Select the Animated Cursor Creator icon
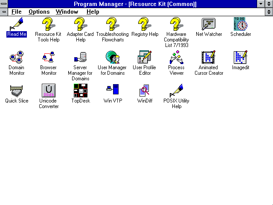Screen dimensions: 273x205 209,57
